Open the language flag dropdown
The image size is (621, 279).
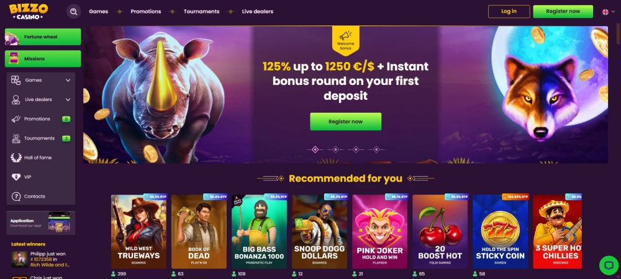pyautogui.click(x=609, y=12)
